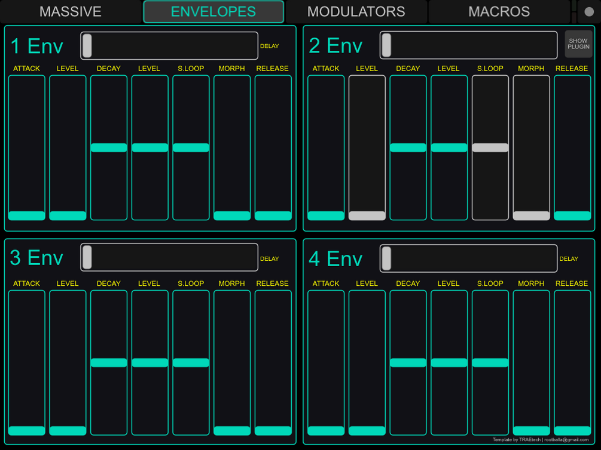Click the ATTACK label in 4 Env
This screenshot has width=601, height=450.
(x=326, y=283)
